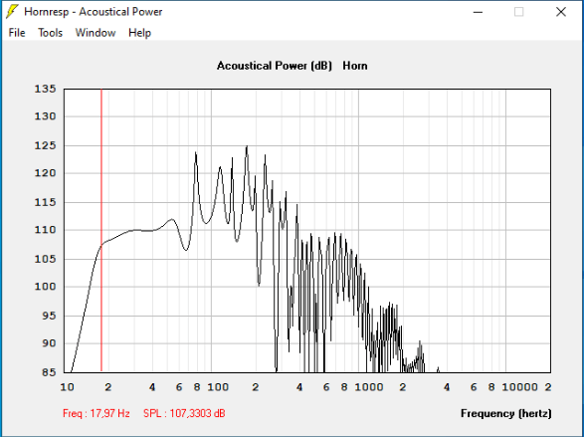Click the Horn label in chart title
584x437 pixels.
(x=355, y=66)
